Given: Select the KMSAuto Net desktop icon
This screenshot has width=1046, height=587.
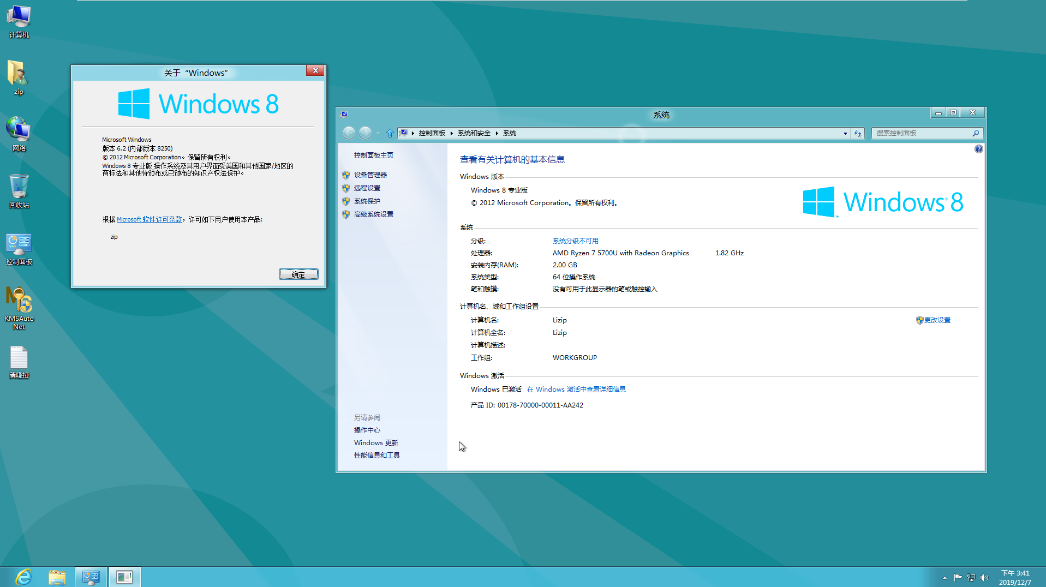Looking at the screenshot, I should click(19, 308).
